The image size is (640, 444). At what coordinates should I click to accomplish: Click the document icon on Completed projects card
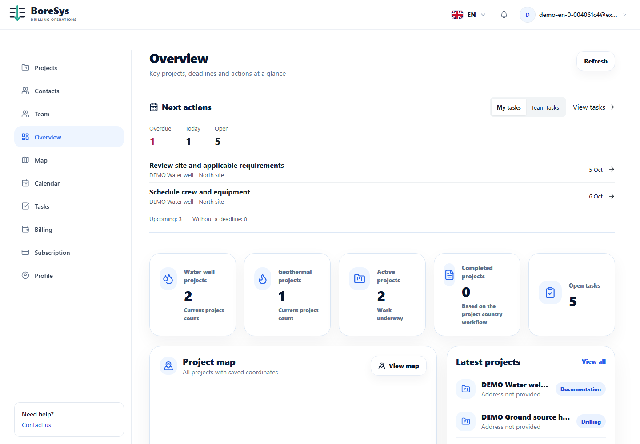[449, 275]
